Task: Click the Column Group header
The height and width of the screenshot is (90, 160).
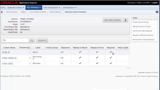Action: [52, 48]
